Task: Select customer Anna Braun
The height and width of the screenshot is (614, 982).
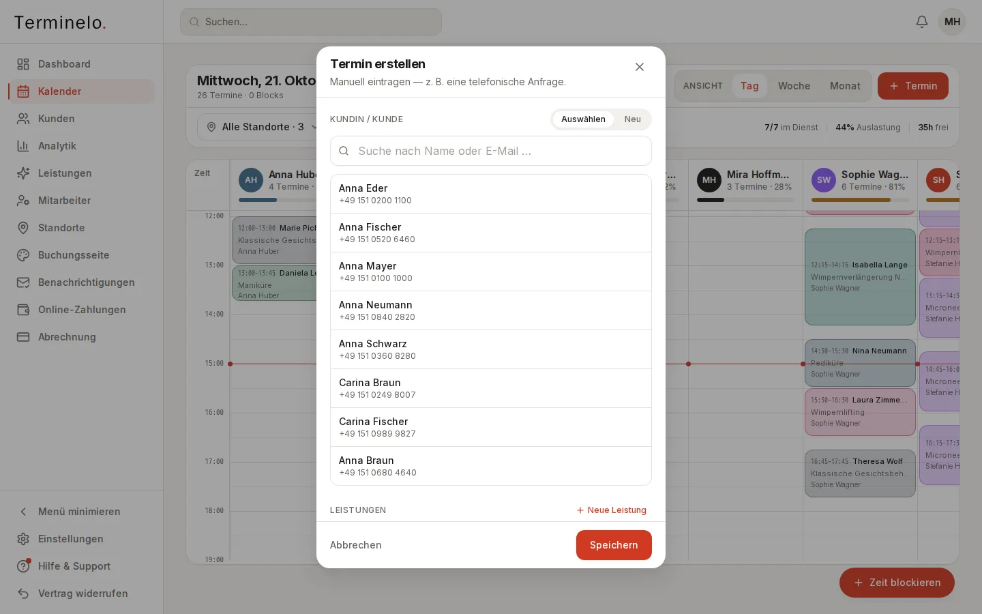Action: click(491, 466)
